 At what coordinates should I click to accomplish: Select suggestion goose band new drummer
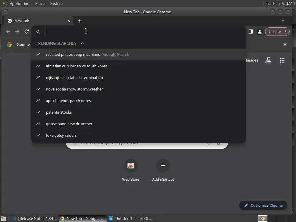(x=138, y=124)
